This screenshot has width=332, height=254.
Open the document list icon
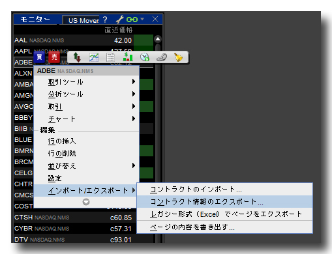pos(110,57)
